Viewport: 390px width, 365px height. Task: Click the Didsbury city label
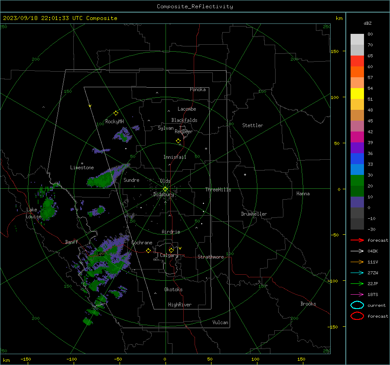pyautogui.click(x=163, y=194)
